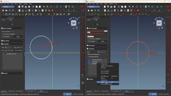The width and height of the screenshot is (171, 96).
Task: Click the Redo arrow in left window toolbar
Action: click(47, 7)
